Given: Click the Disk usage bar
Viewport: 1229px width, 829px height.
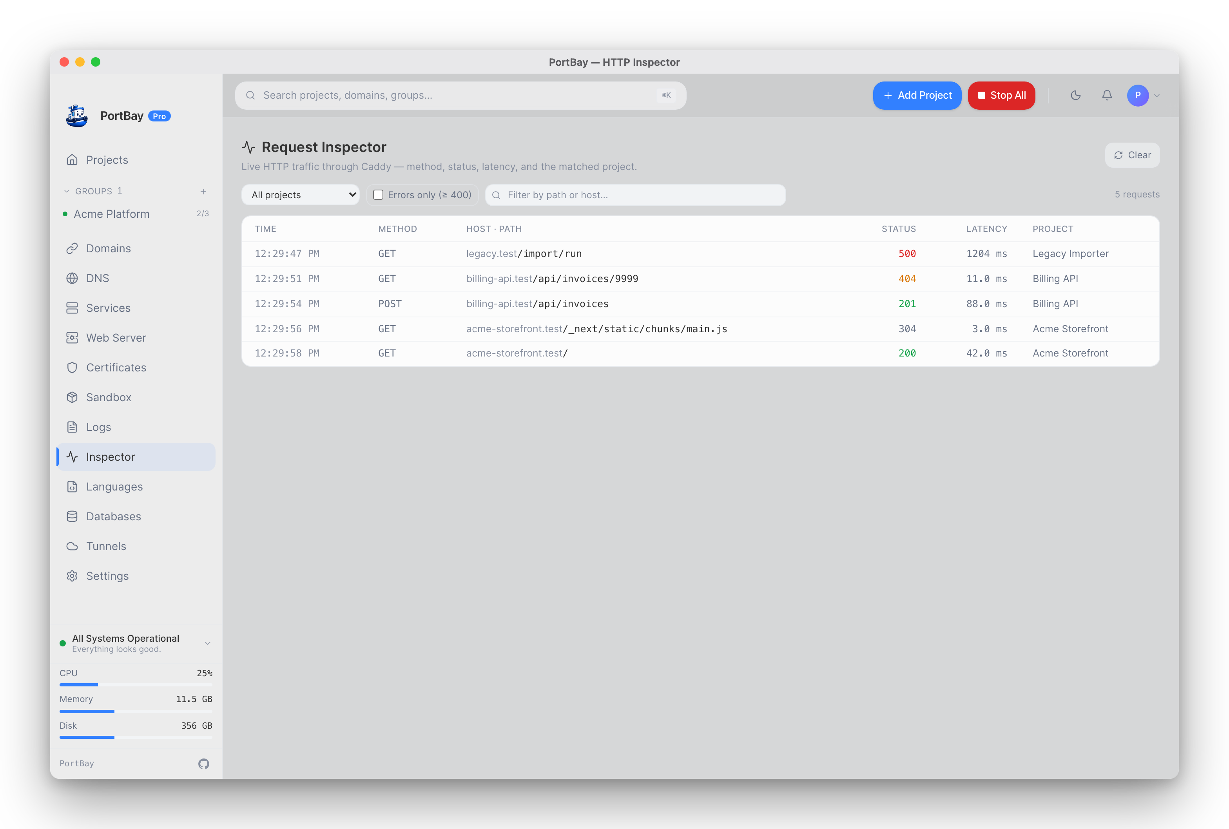Looking at the screenshot, I should (136, 737).
